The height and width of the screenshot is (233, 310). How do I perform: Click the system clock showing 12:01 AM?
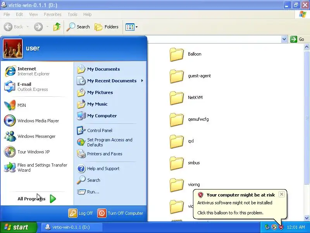point(296,227)
